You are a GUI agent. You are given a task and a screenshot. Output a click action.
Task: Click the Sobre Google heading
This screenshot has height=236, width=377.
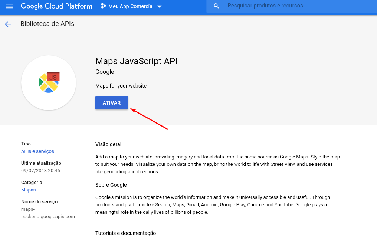click(x=111, y=185)
